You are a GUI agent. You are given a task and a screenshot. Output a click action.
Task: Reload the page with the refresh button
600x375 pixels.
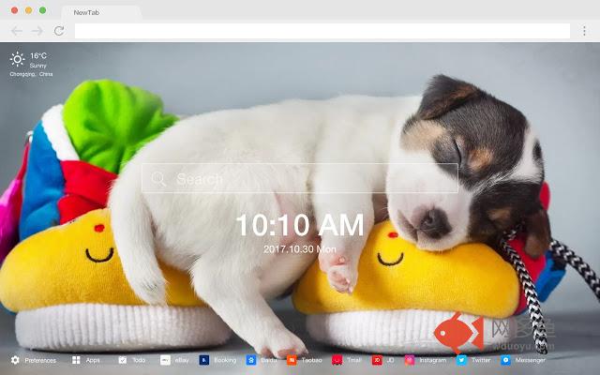coord(59,31)
